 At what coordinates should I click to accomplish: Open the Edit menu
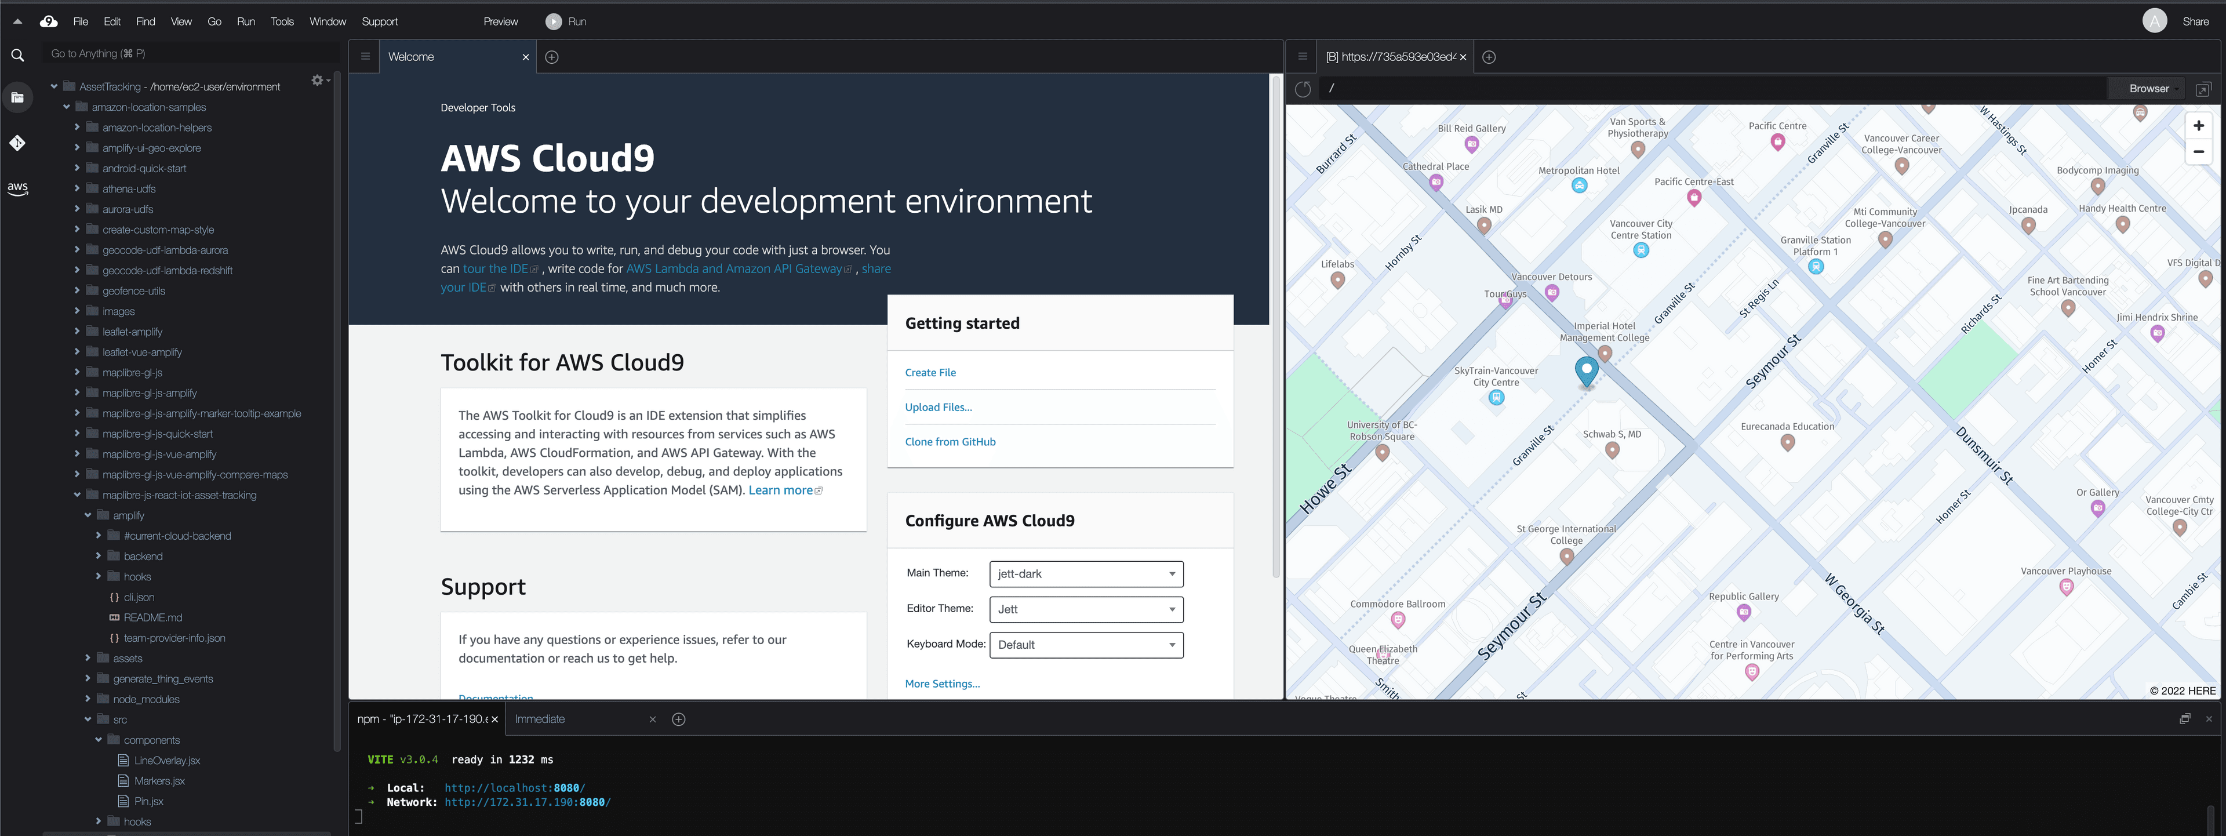click(112, 21)
